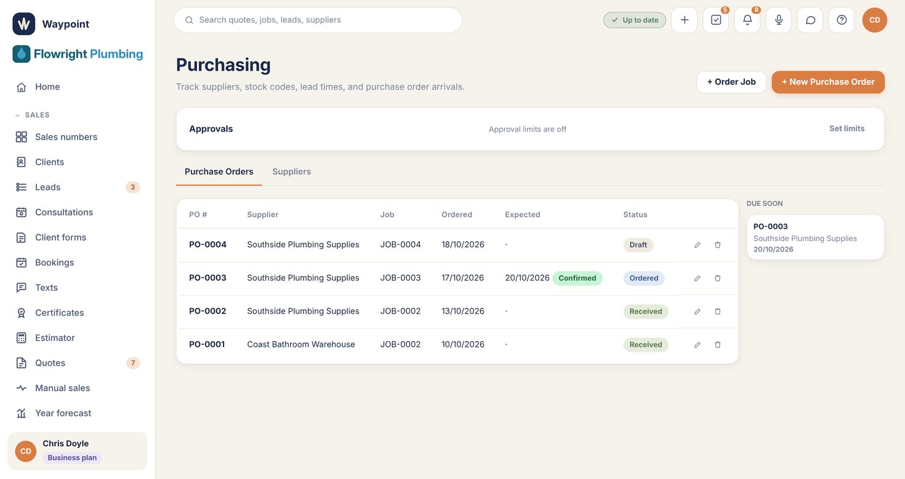Edit PO-0002 with pencil icon
The image size is (905, 479).
click(x=698, y=311)
